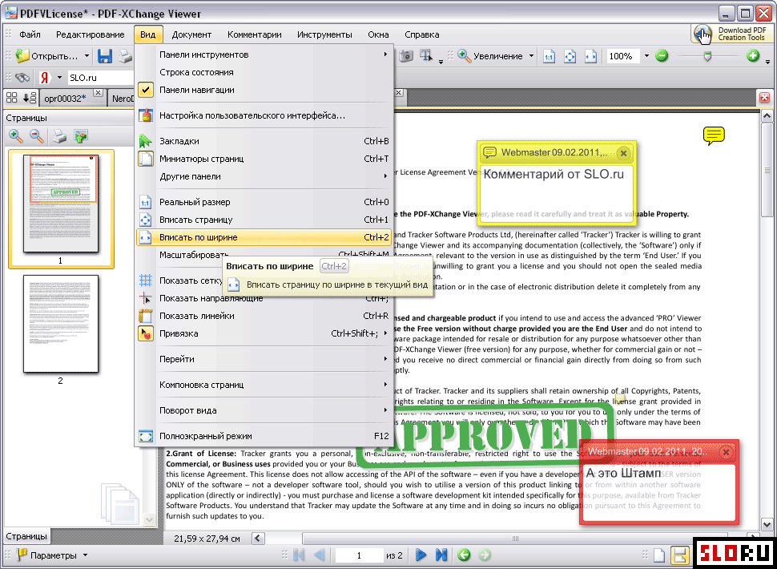
Task: Open Настройка пользовательского интерфейса
Action: [x=264, y=115]
